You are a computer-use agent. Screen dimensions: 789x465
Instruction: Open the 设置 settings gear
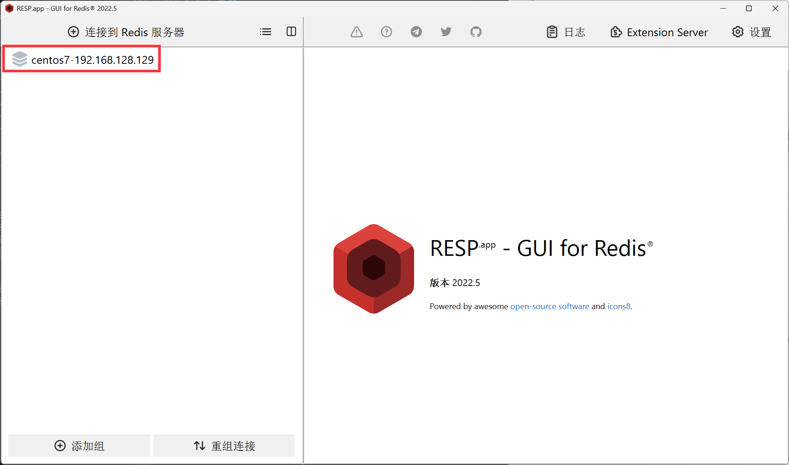(751, 32)
